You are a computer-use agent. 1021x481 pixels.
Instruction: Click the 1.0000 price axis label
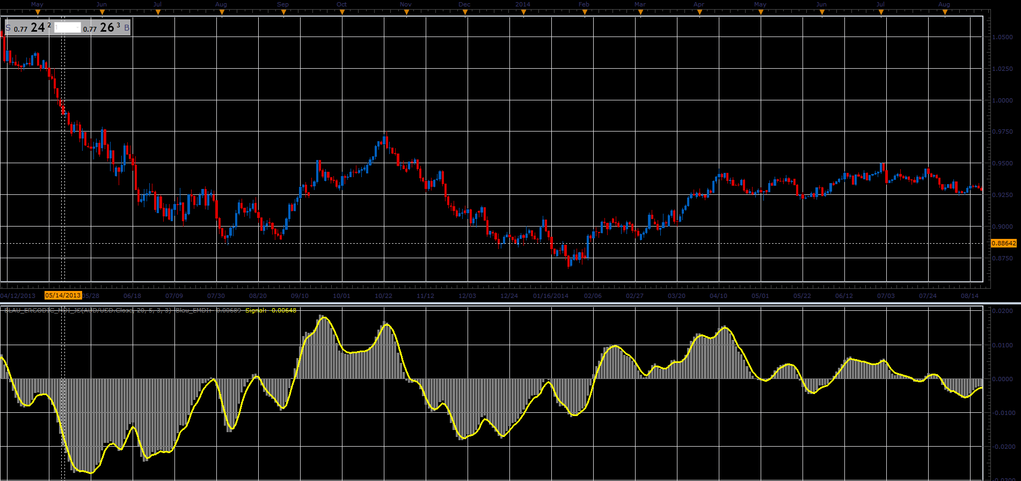pyautogui.click(x=1003, y=100)
